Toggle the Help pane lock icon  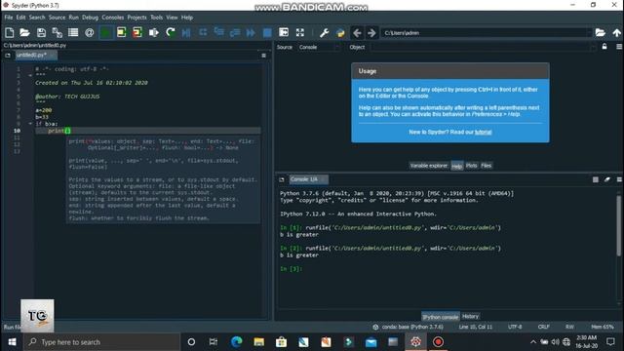point(604,47)
